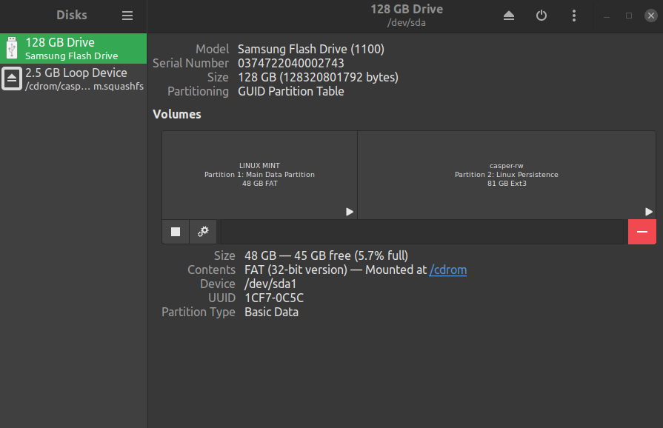Click device value /dev/sda1

coord(270,284)
